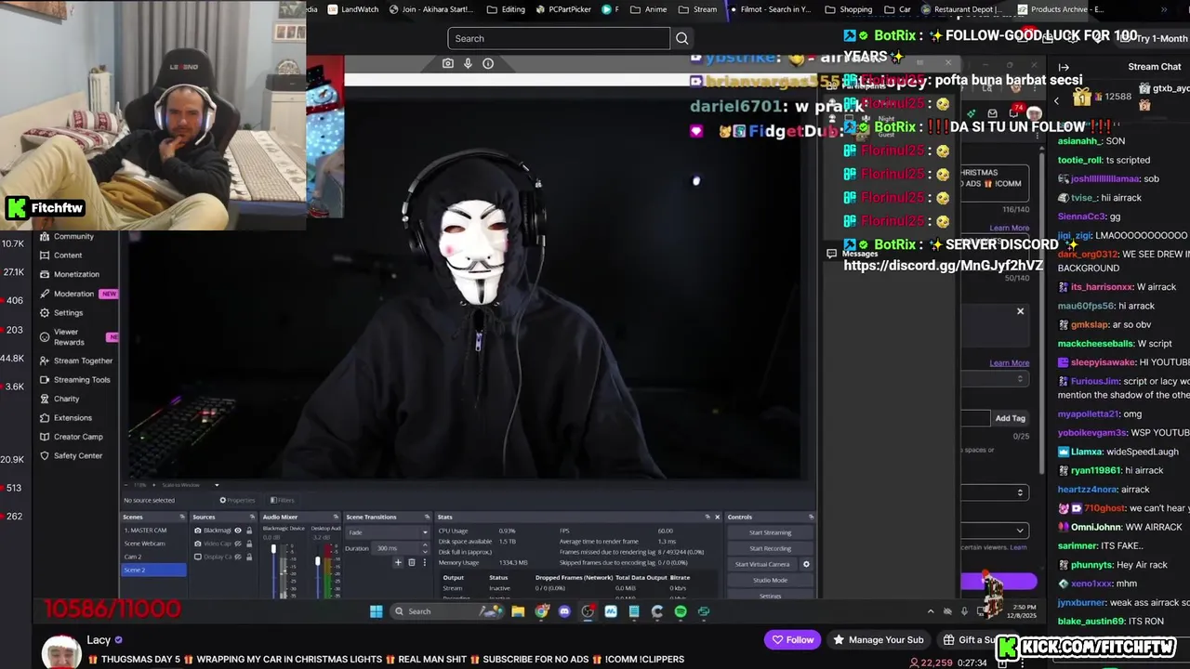
Task: Click the Charity heart icon
Action: [x=45, y=399]
